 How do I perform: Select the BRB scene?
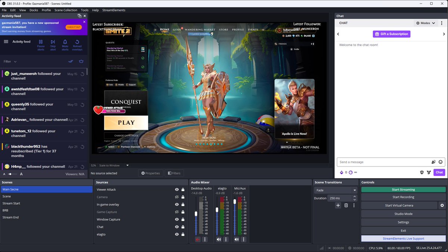(46, 210)
